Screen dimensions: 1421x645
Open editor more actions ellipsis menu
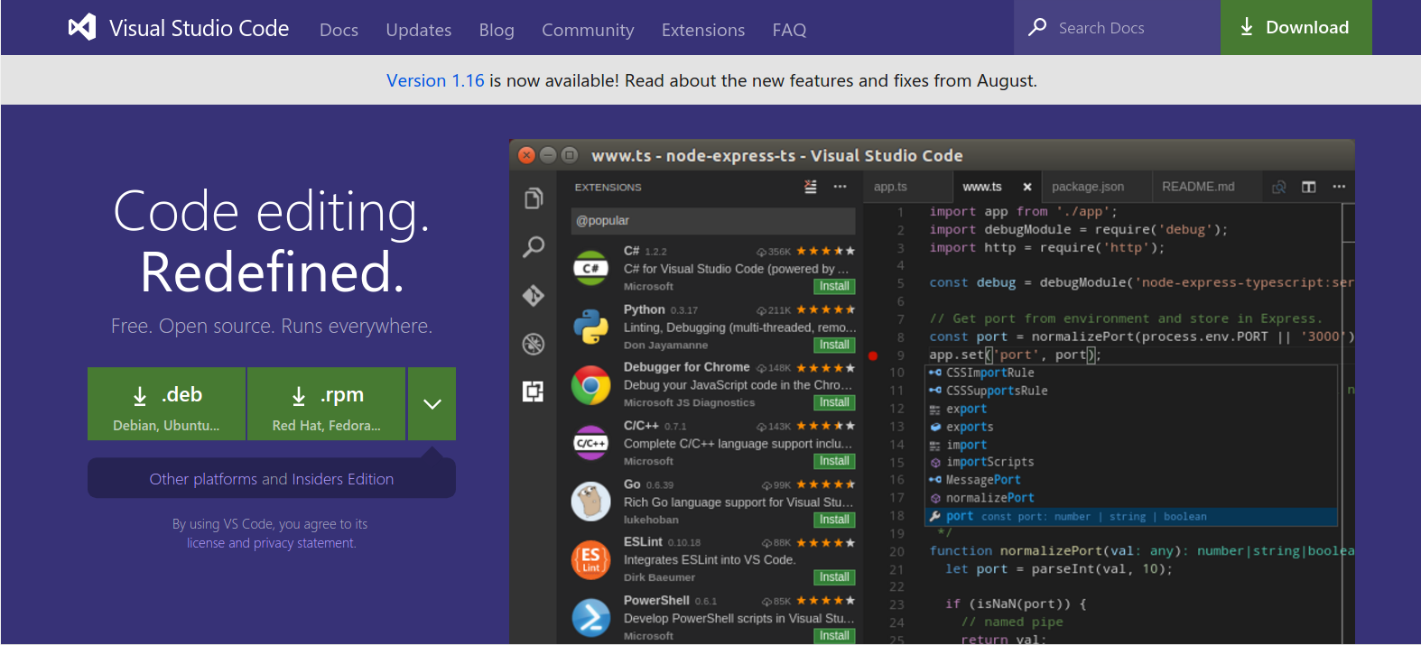point(1339,187)
